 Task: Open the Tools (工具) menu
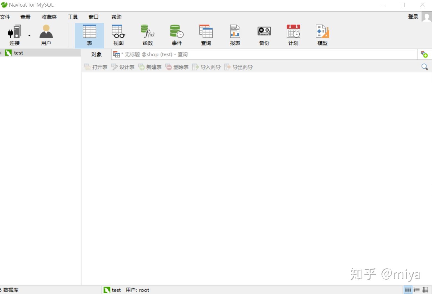[73, 17]
